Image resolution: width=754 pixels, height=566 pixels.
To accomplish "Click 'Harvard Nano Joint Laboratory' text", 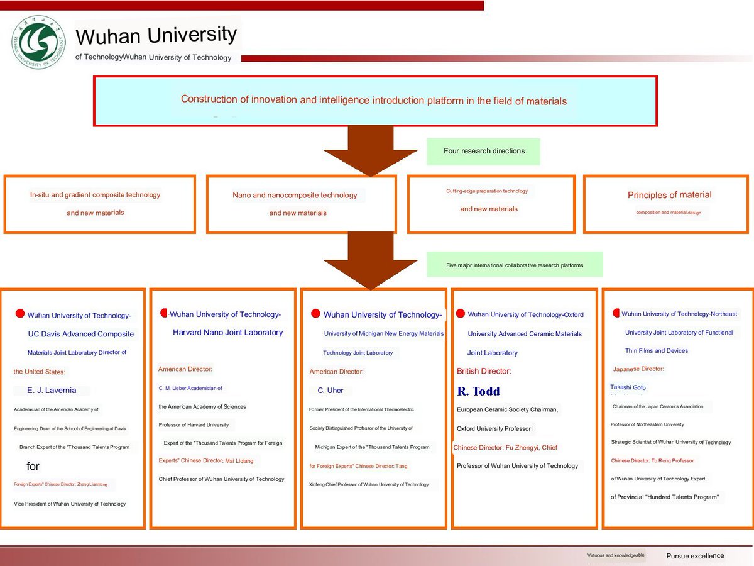I will click(x=228, y=332).
